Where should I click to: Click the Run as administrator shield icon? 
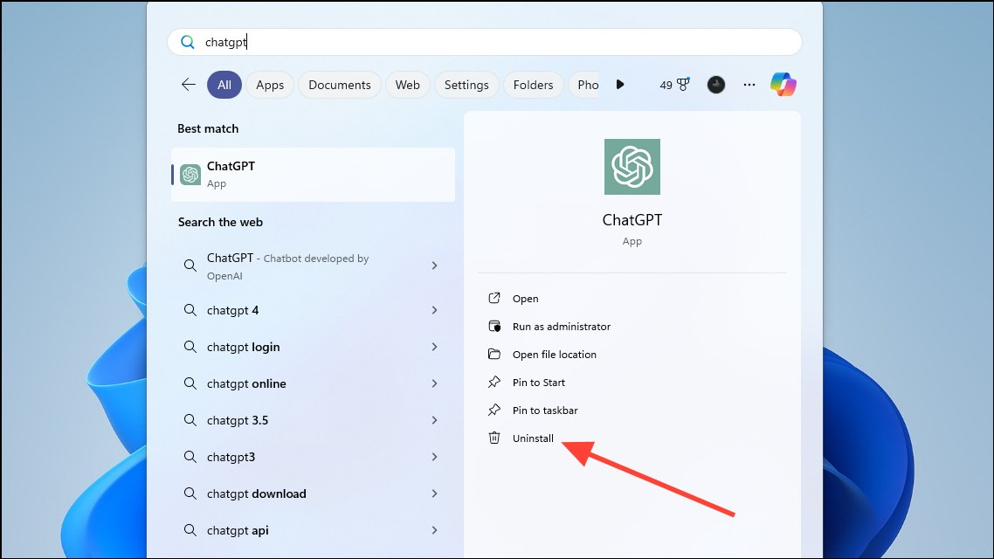pyautogui.click(x=494, y=326)
